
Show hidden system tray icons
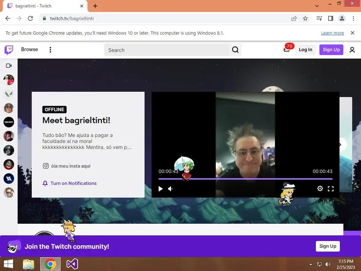(x=311, y=264)
